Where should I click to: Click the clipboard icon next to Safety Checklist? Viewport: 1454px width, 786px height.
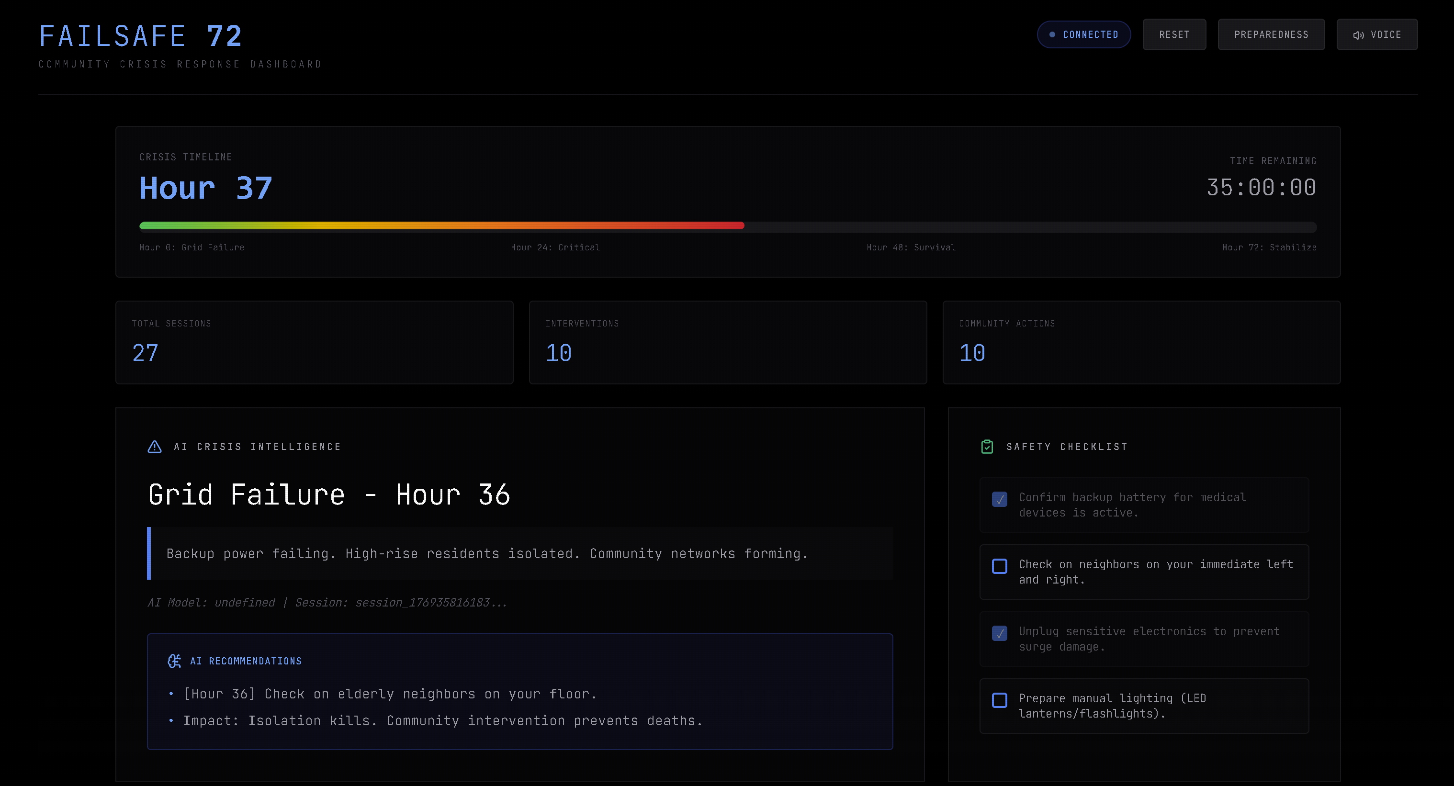(x=987, y=447)
